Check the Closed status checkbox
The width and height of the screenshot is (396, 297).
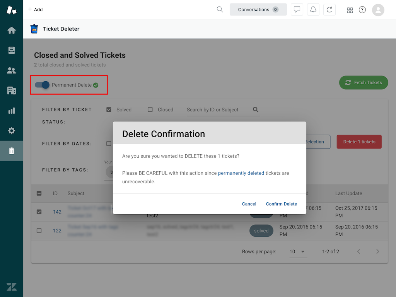tap(150, 109)
